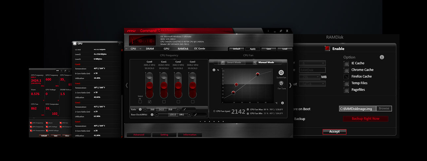Select the CPU Fan Min radio button
The image size is (427, 161).
click(248, 113)
